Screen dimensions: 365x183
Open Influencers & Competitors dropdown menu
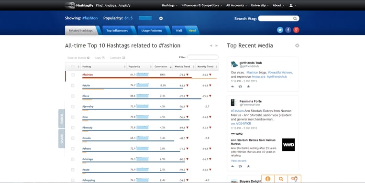point(201,5)
